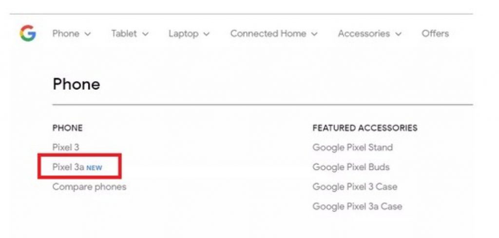Select the Pixel 3 link
This screenshot has width=499, height=238.
tap(66, 147)
